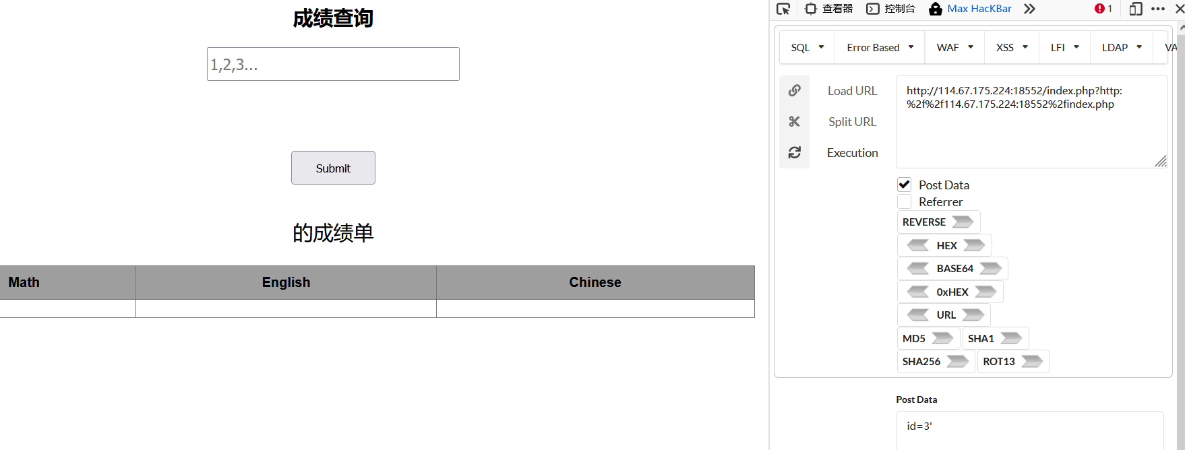Expand the SQL dropdown menu
The image size is (1185, 450).
808,47
